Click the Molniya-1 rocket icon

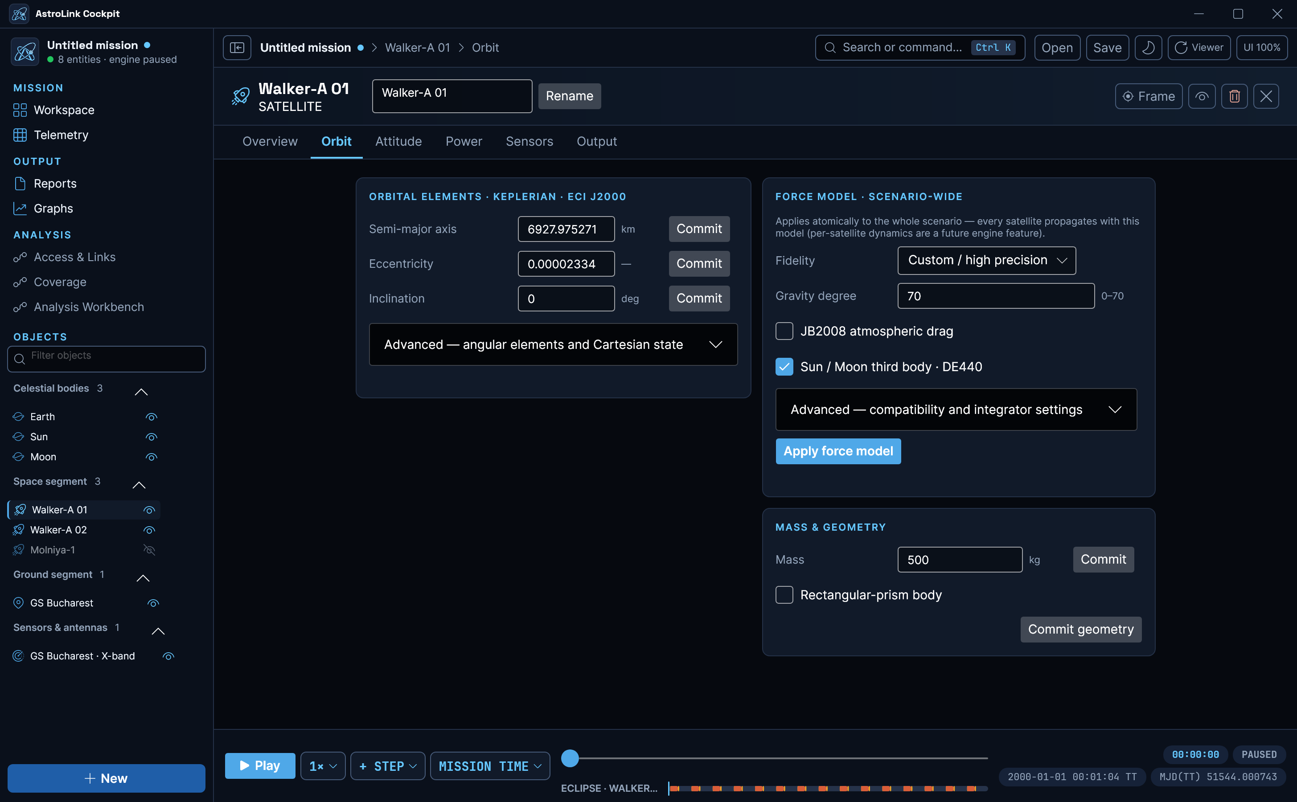point(18,550)
